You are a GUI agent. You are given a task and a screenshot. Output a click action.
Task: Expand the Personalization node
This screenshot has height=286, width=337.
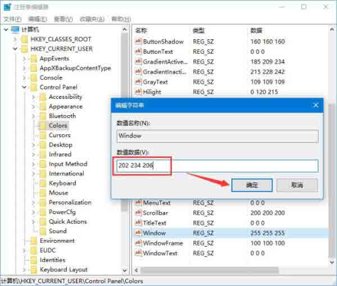pyautogui.click(x=33, y=202)
